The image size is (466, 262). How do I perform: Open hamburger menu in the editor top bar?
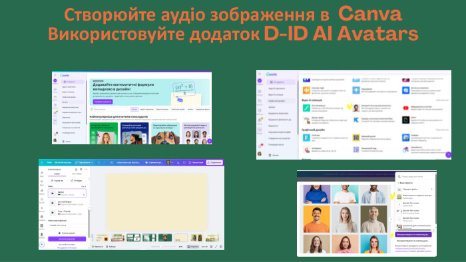coord(42,163)
